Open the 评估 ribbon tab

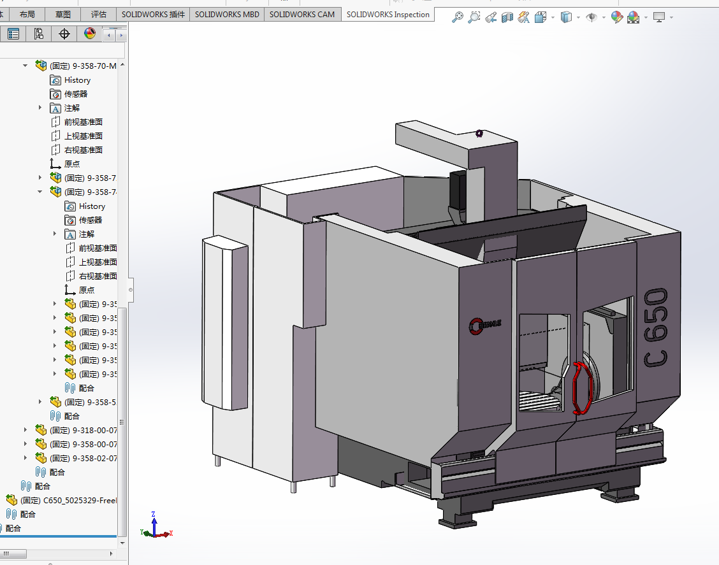tap(99, 15)
